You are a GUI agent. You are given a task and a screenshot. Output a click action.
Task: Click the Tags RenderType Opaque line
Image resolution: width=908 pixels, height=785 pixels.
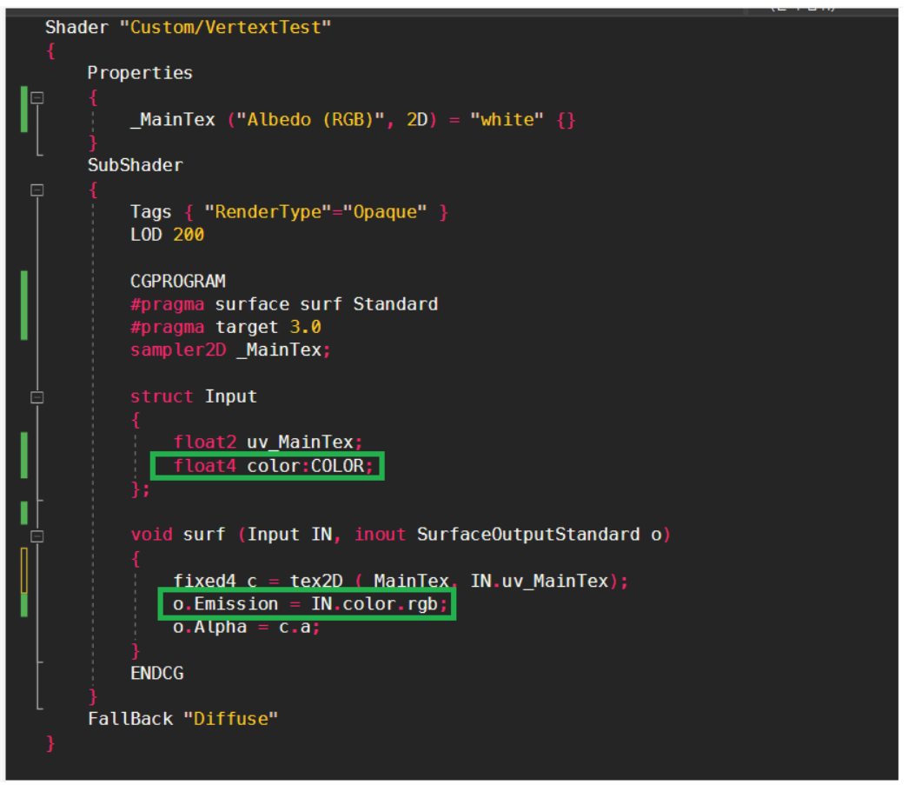click(289, 212)
